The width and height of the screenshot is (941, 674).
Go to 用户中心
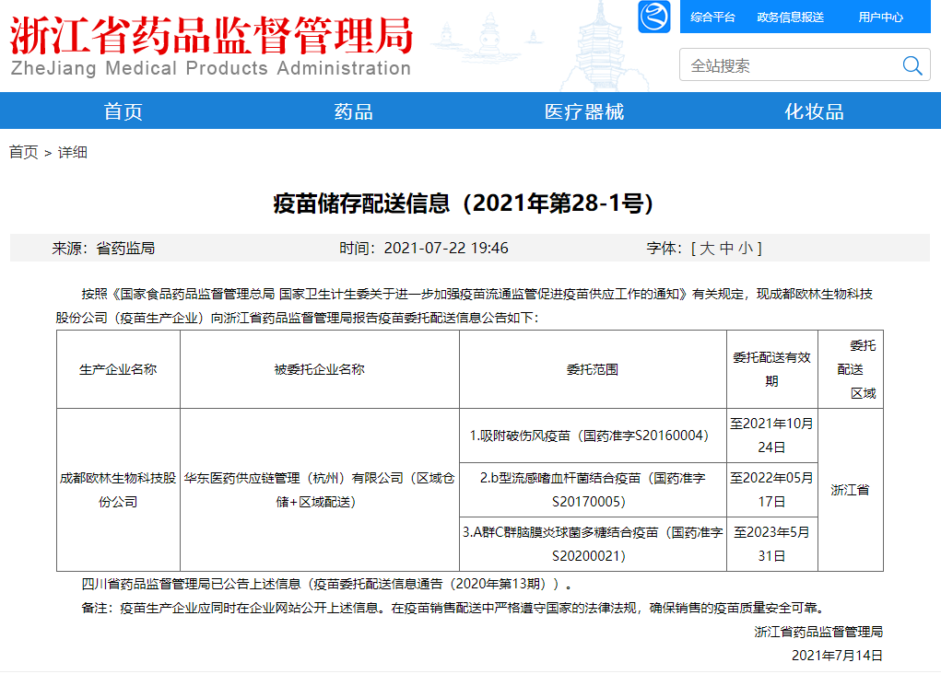880,17
